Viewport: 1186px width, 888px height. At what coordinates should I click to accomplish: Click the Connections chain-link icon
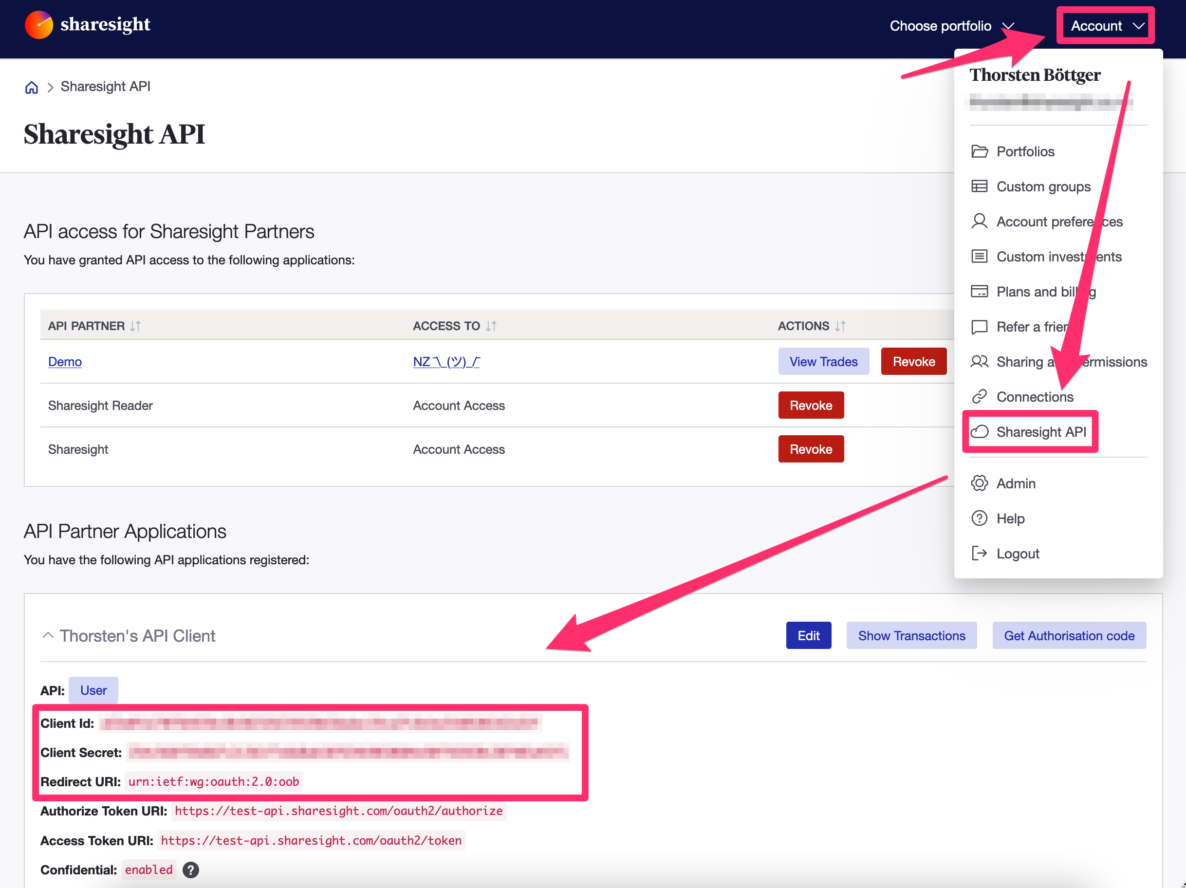tap(980, 397)
